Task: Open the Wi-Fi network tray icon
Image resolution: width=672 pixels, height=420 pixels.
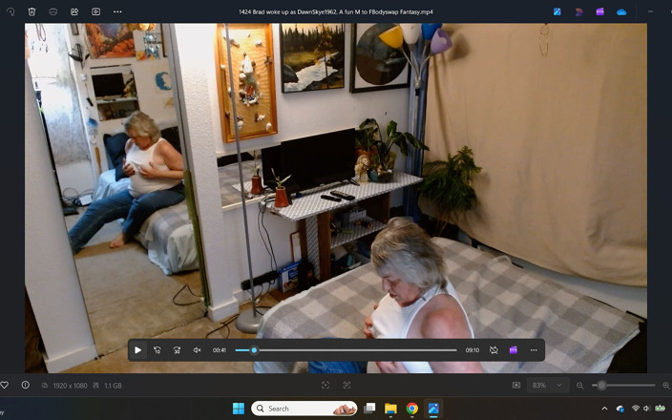Action: point(636,409)
